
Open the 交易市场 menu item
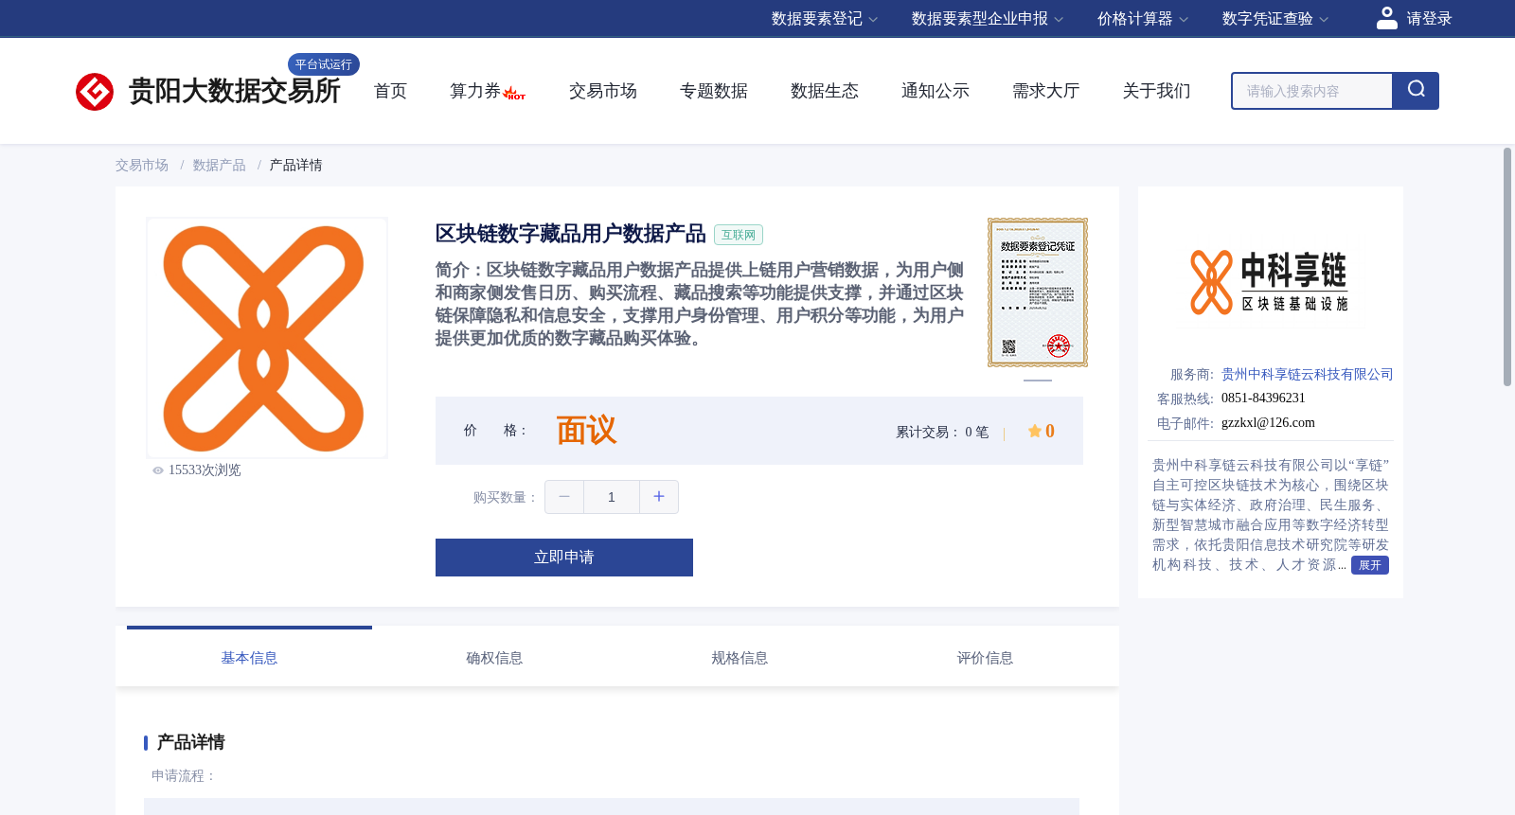click(x=603, y=91)
